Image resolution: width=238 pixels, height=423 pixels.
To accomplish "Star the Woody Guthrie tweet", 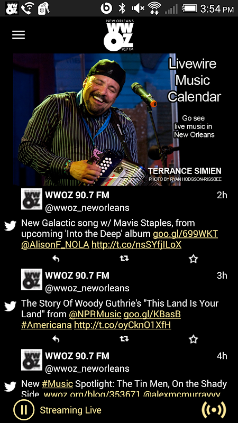I will click(x=193, y=339).
